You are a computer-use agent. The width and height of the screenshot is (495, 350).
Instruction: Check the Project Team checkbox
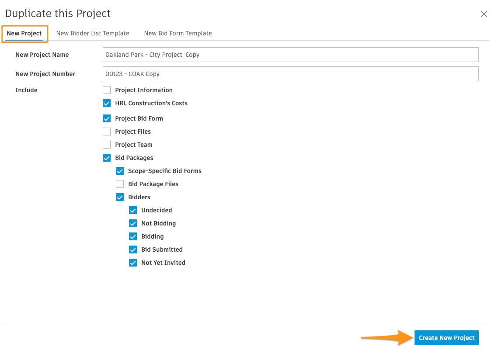coord(107,145)
